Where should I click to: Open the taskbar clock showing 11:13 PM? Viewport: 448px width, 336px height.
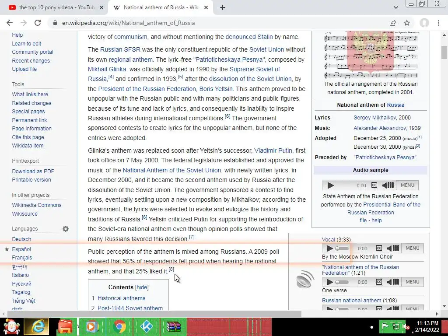click(427, 326)
